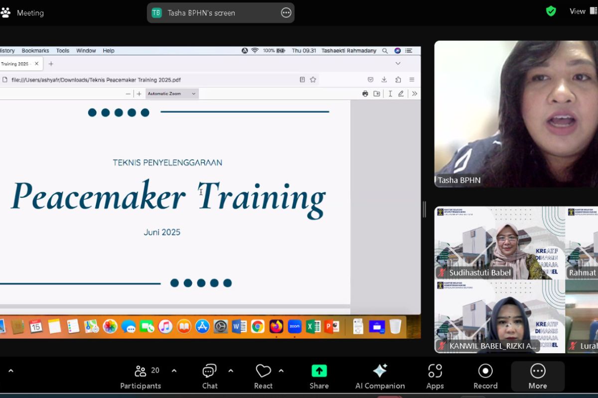Screen dimensions: 598x398
Task: Open the Automatic Zoom dropdown in the PDF viewer
Action: tap(172, 94)
